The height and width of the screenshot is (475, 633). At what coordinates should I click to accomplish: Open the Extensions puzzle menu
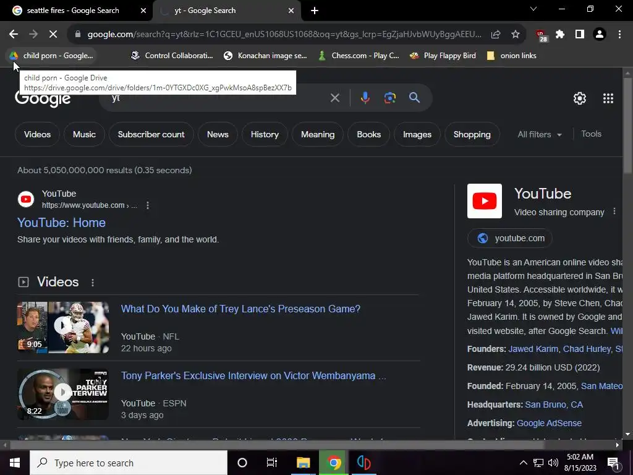560,35
